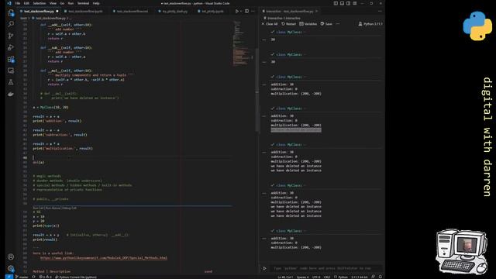Click Debug Cell code lens
The image size is (496, 279).
click(x=69, y=208)
